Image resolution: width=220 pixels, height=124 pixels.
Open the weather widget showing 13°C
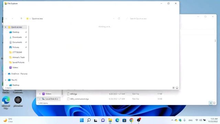point(8,120)
